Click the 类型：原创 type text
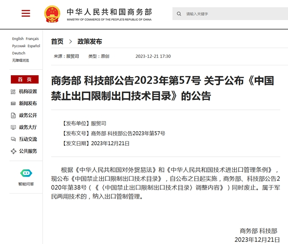Screen dimensions: 288x244 tap(99, 56)
